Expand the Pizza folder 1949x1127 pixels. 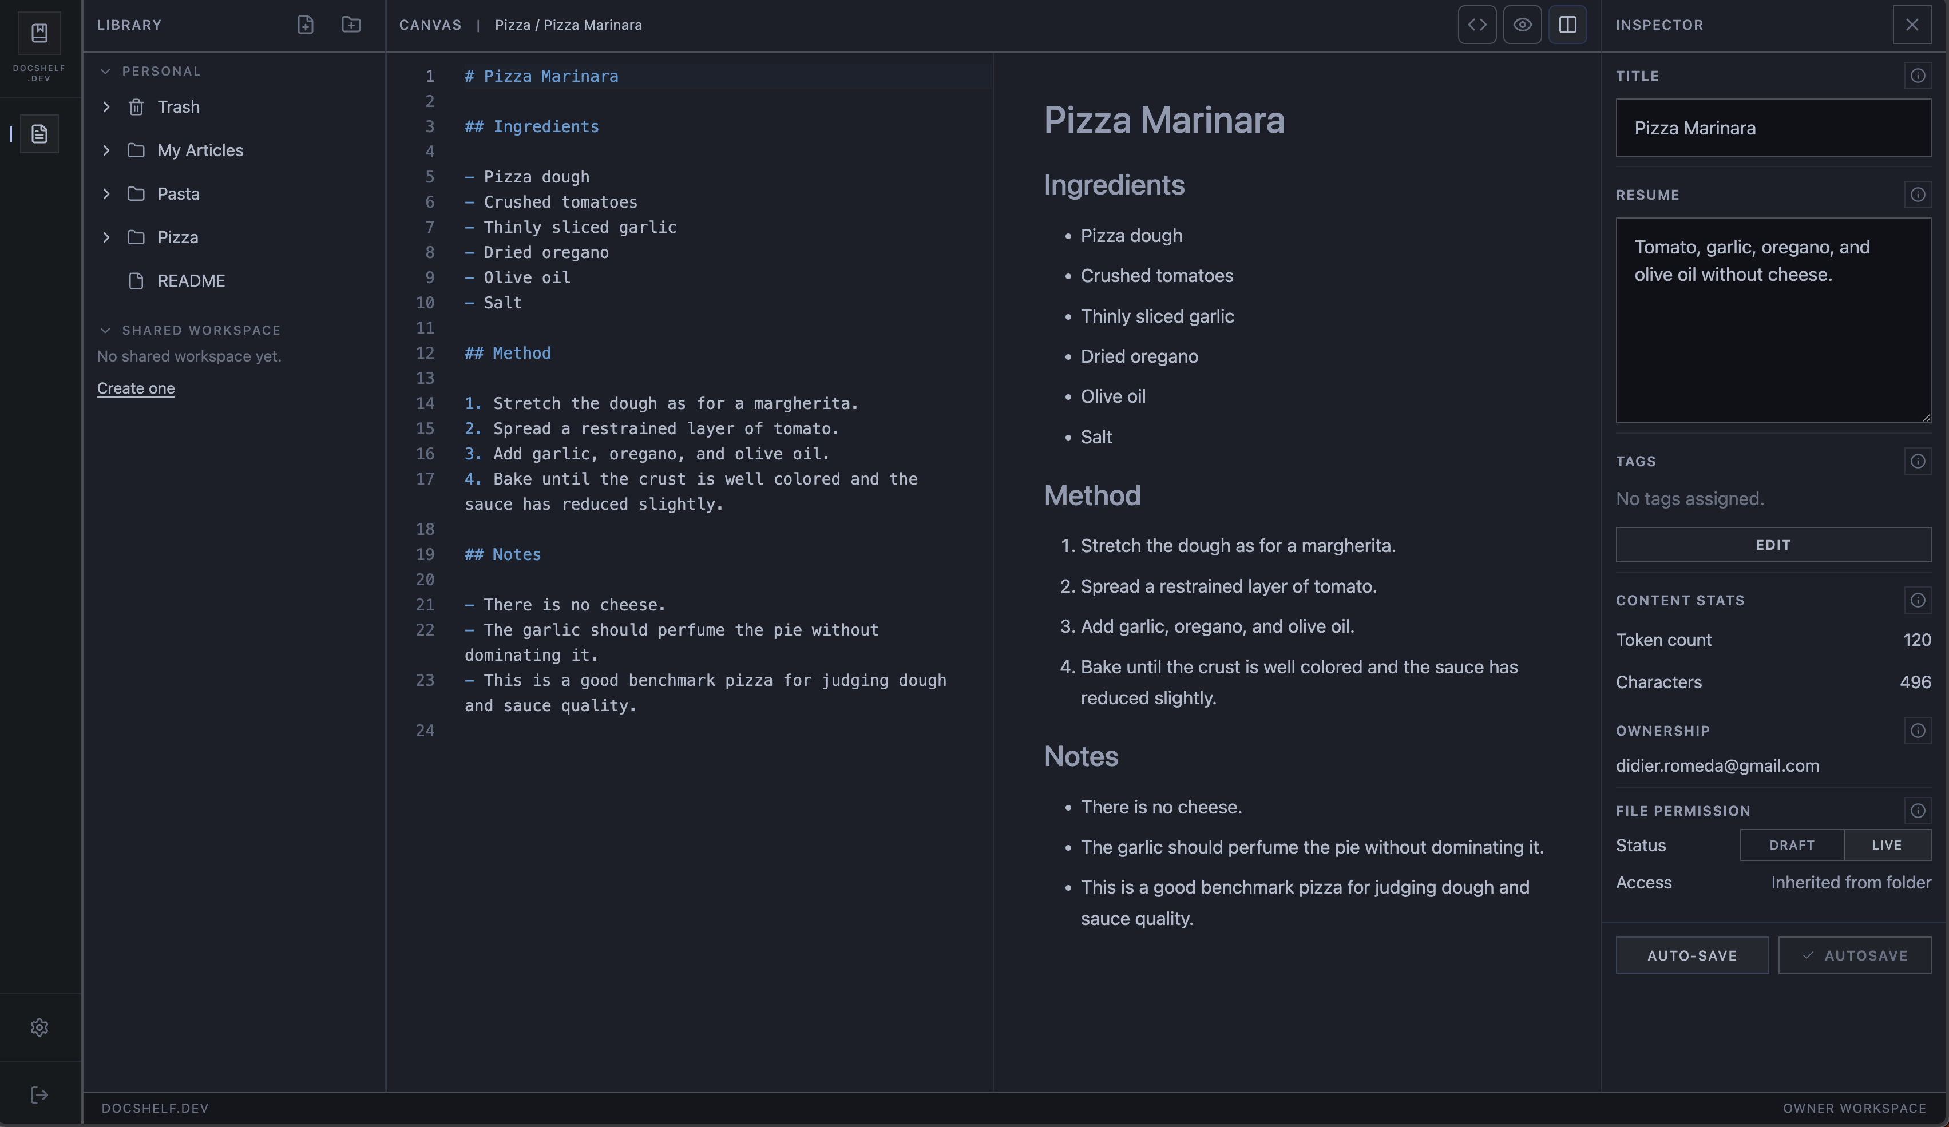(106, 237)
